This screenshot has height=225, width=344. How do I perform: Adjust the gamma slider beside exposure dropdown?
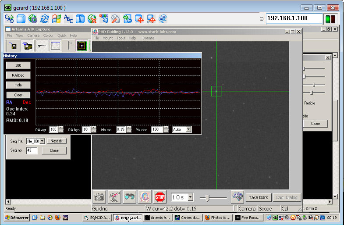pyautogui.click(x=207, y=198)
